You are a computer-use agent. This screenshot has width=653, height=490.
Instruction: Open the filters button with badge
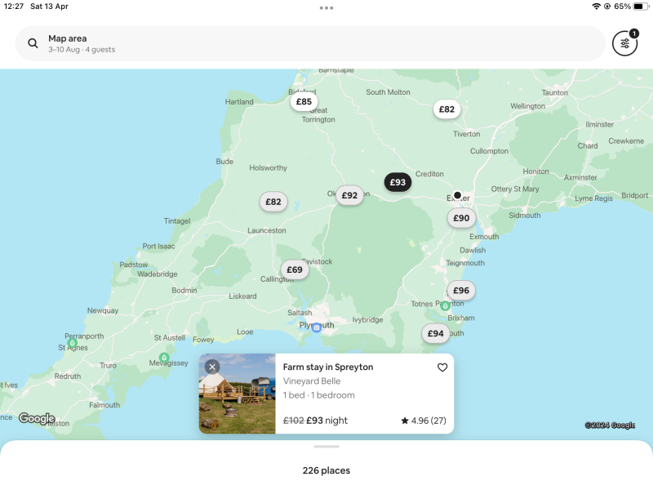(x=624, y=43)
